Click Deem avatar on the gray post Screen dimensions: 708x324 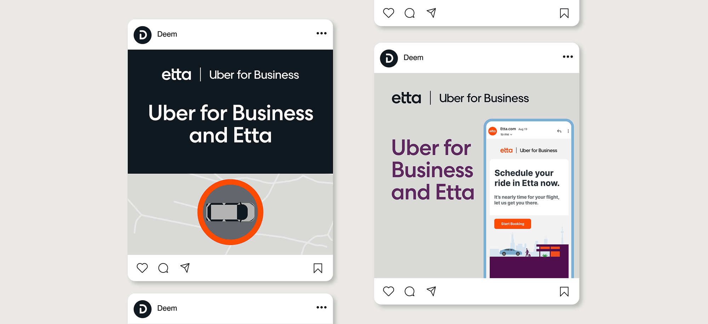point(389,58)
